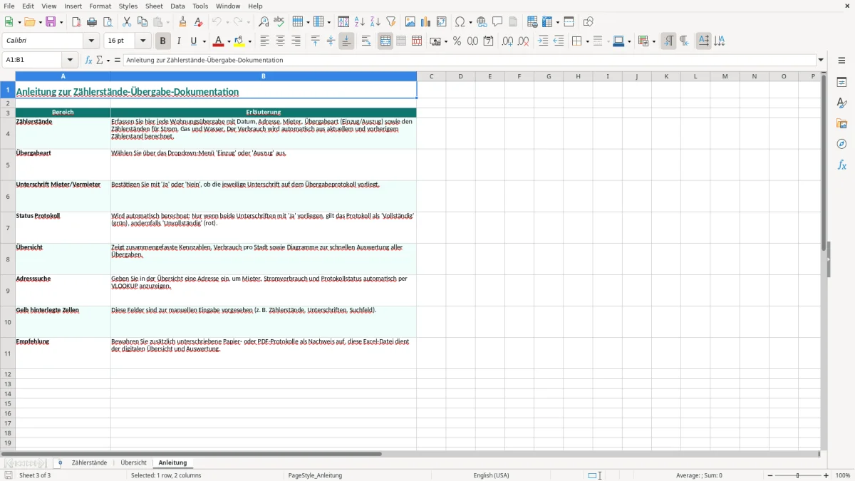The width and height of the screenshot is (855, 481).
Task: Click the zoom slider handle
Action: tap(797, 475)
